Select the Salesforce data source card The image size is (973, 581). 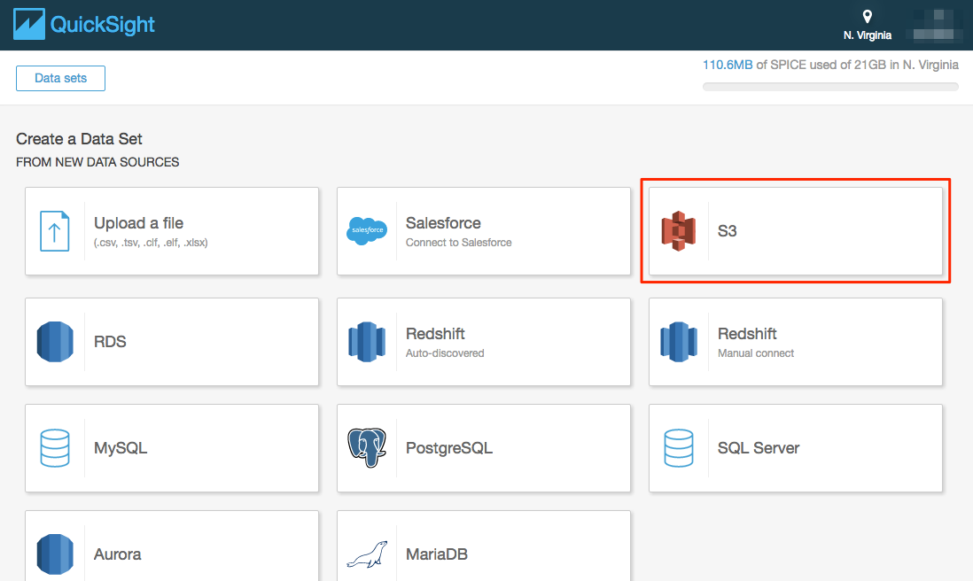(x=483, y=231)
